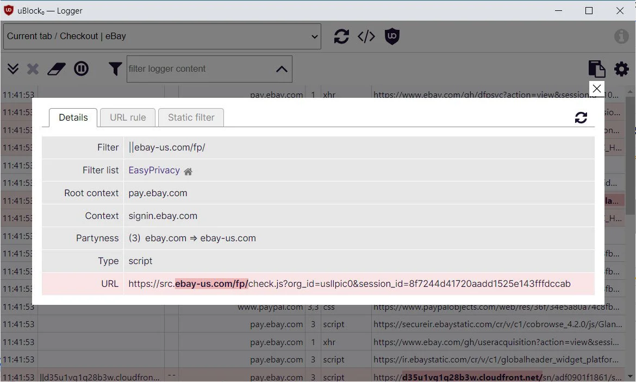
Task: Select the globalheader_widget script log row
Action: click(313, 360)
